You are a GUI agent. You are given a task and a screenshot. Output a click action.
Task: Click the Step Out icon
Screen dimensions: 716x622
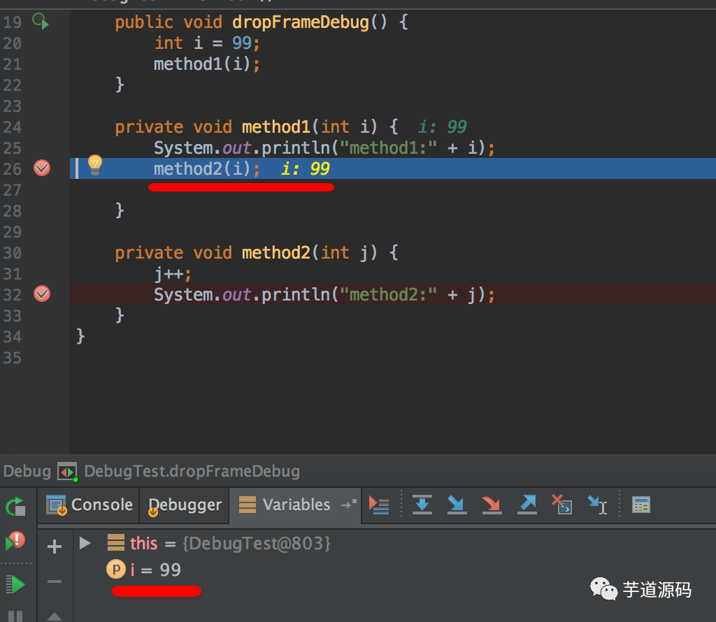coord(527,505)
